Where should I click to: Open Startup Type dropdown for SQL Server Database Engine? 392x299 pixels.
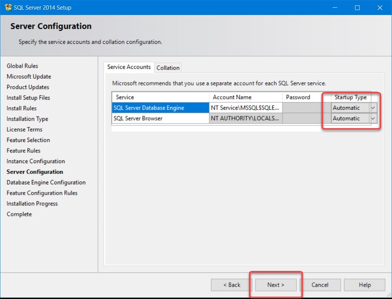[x=373, y=108]
